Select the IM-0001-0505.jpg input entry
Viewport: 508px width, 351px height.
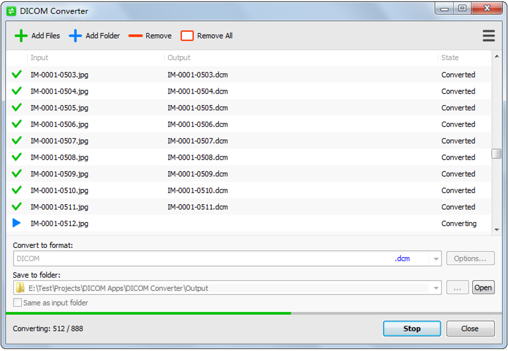coord(59,108)
